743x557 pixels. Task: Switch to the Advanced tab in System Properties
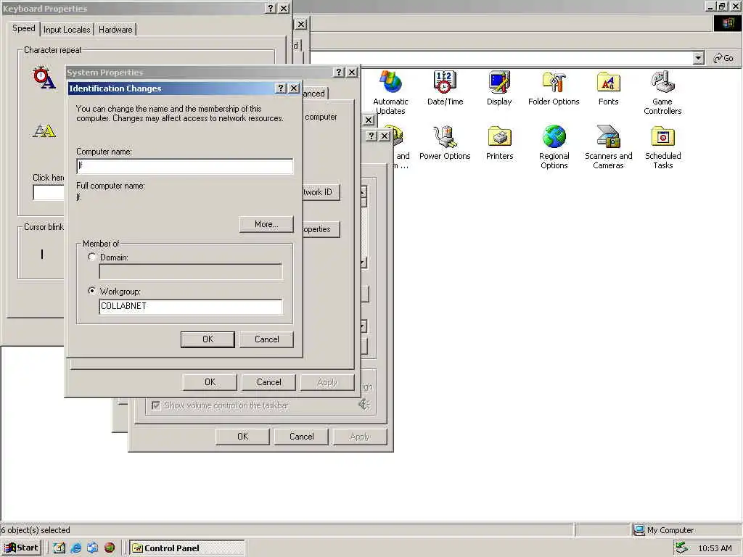coord(315,94)
